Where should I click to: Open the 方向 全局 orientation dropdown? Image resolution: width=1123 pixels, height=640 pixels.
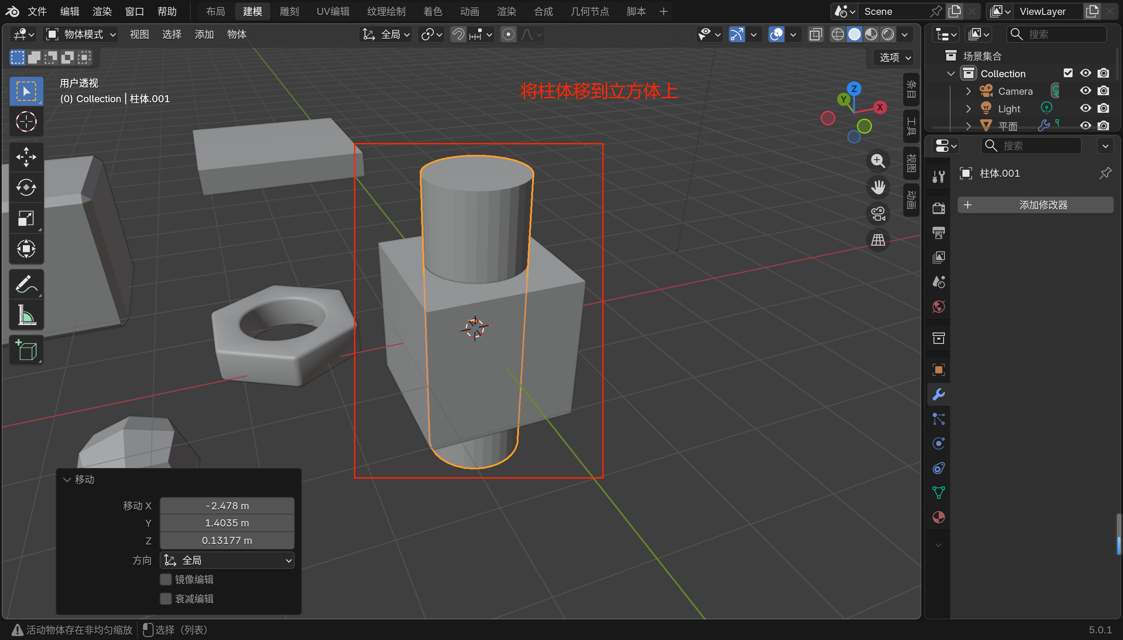[x=227, y=561]
